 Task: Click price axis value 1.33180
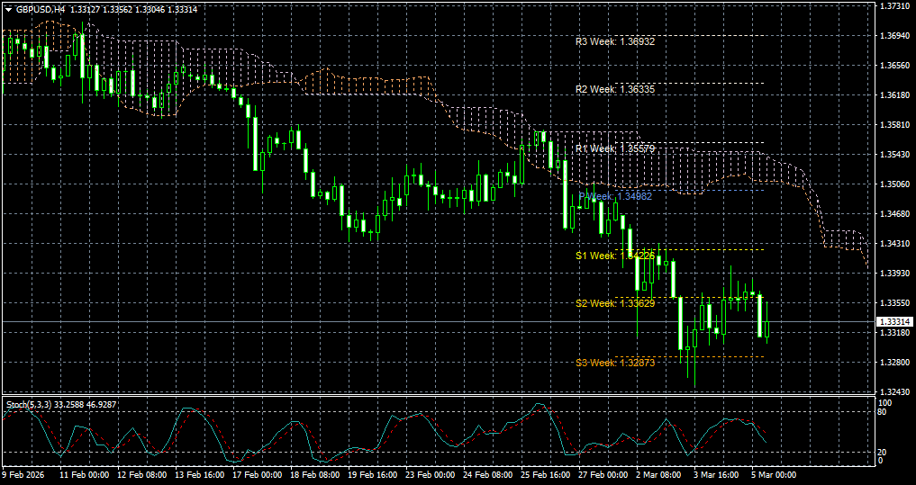[x=893, y=333]
